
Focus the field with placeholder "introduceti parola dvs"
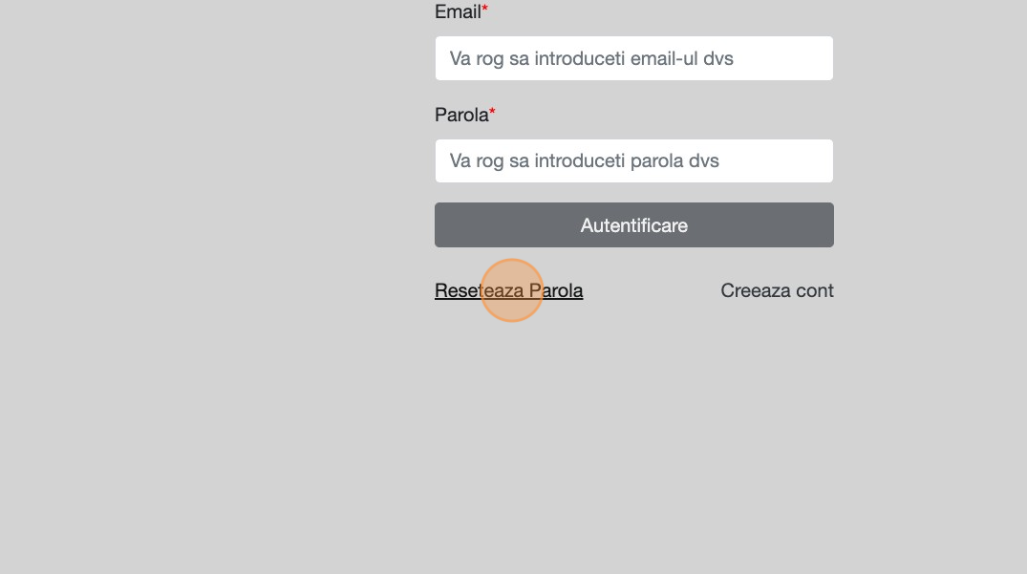pos(633,161)
